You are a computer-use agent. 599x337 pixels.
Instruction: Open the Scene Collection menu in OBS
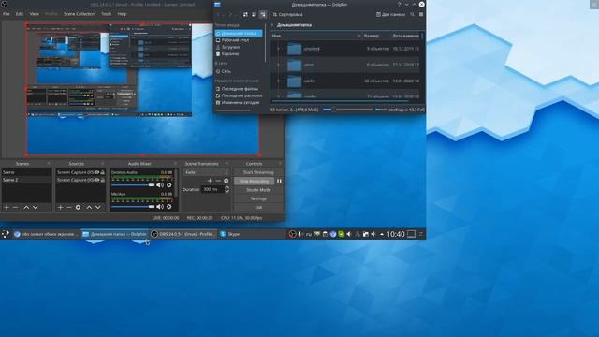pyautogui.click(x=79, y=14)
